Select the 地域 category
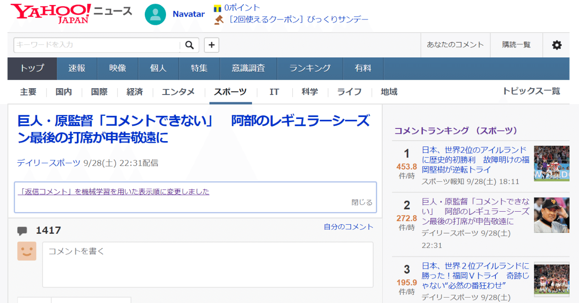Screen dimensions: 579x303 click(x=389, y=92)
